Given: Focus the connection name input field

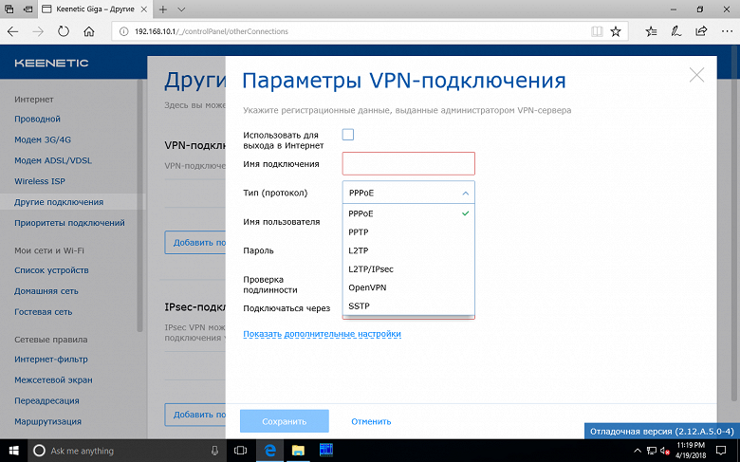Looking at the screenshot, I should [x=408, y=164].
